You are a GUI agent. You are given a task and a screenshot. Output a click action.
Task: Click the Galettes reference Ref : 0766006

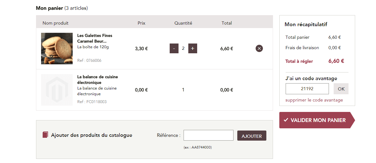[x=89, y=60]
